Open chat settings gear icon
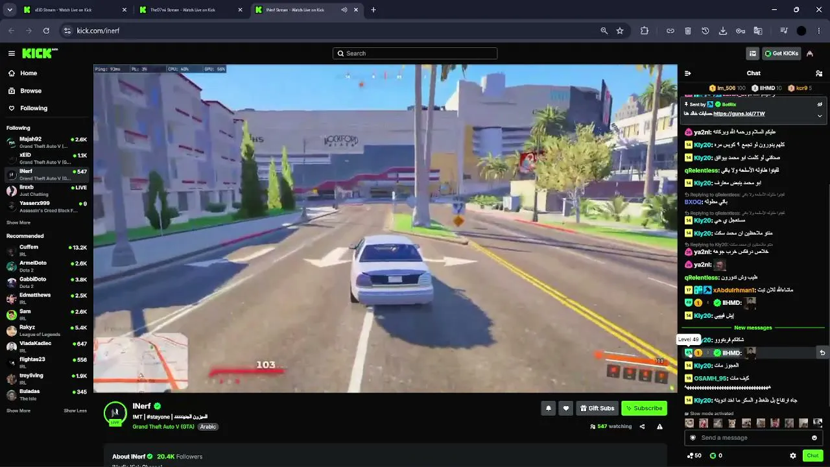Image resolution: width=830 pixels, height=467 pixels. pyautogui.click(x=793, y=455)
